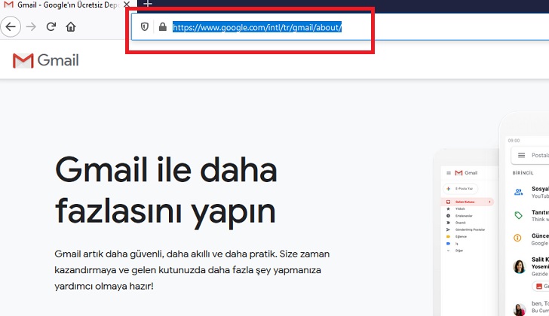The image size is (549, 316).
Task: Open a new tab with plus button
Action: tap(148, 5)
